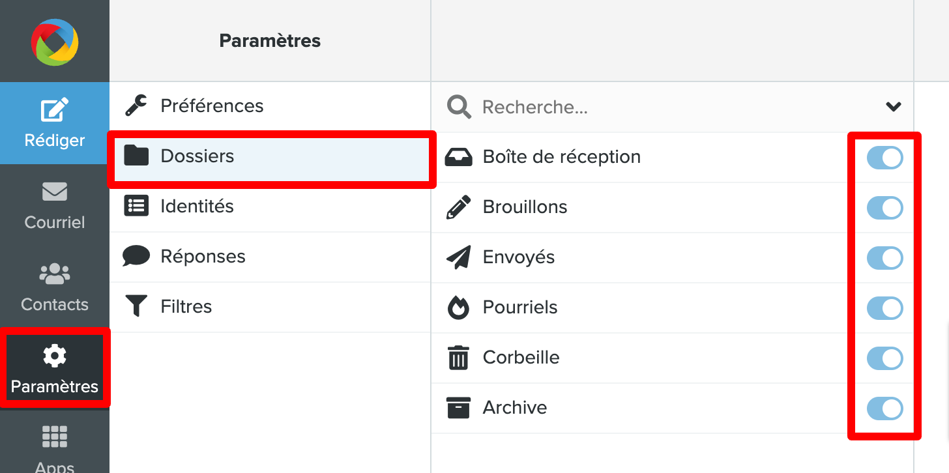The image size is (949, 473).
Task: Open the Préférences settings section
Action: [212, 106]
